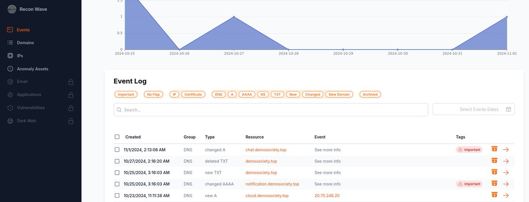Toggle the No Flap filter chip
Screen dimensions: 529x202
tap(154, 94)
